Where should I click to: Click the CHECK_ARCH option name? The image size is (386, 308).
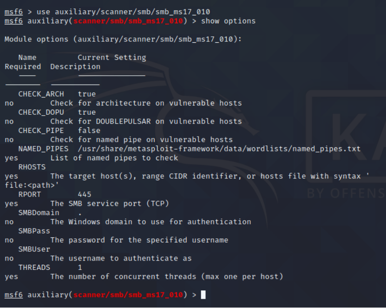[41, 94]
